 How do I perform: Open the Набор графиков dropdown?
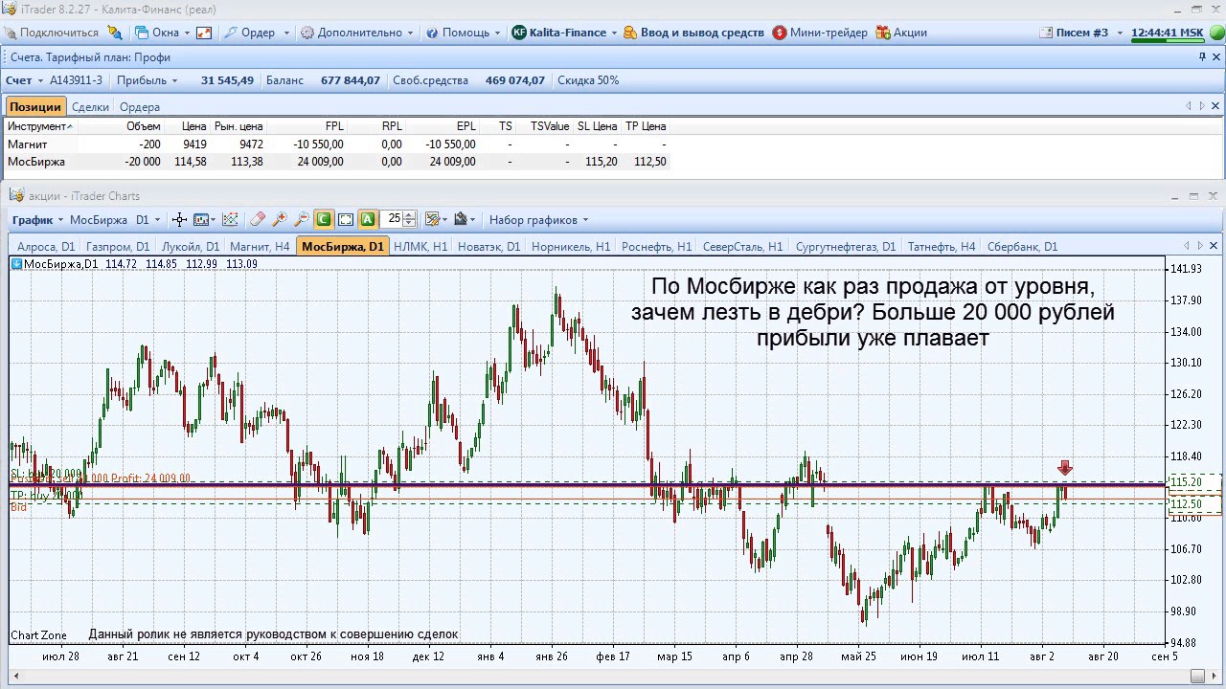[x=538, y=220]
